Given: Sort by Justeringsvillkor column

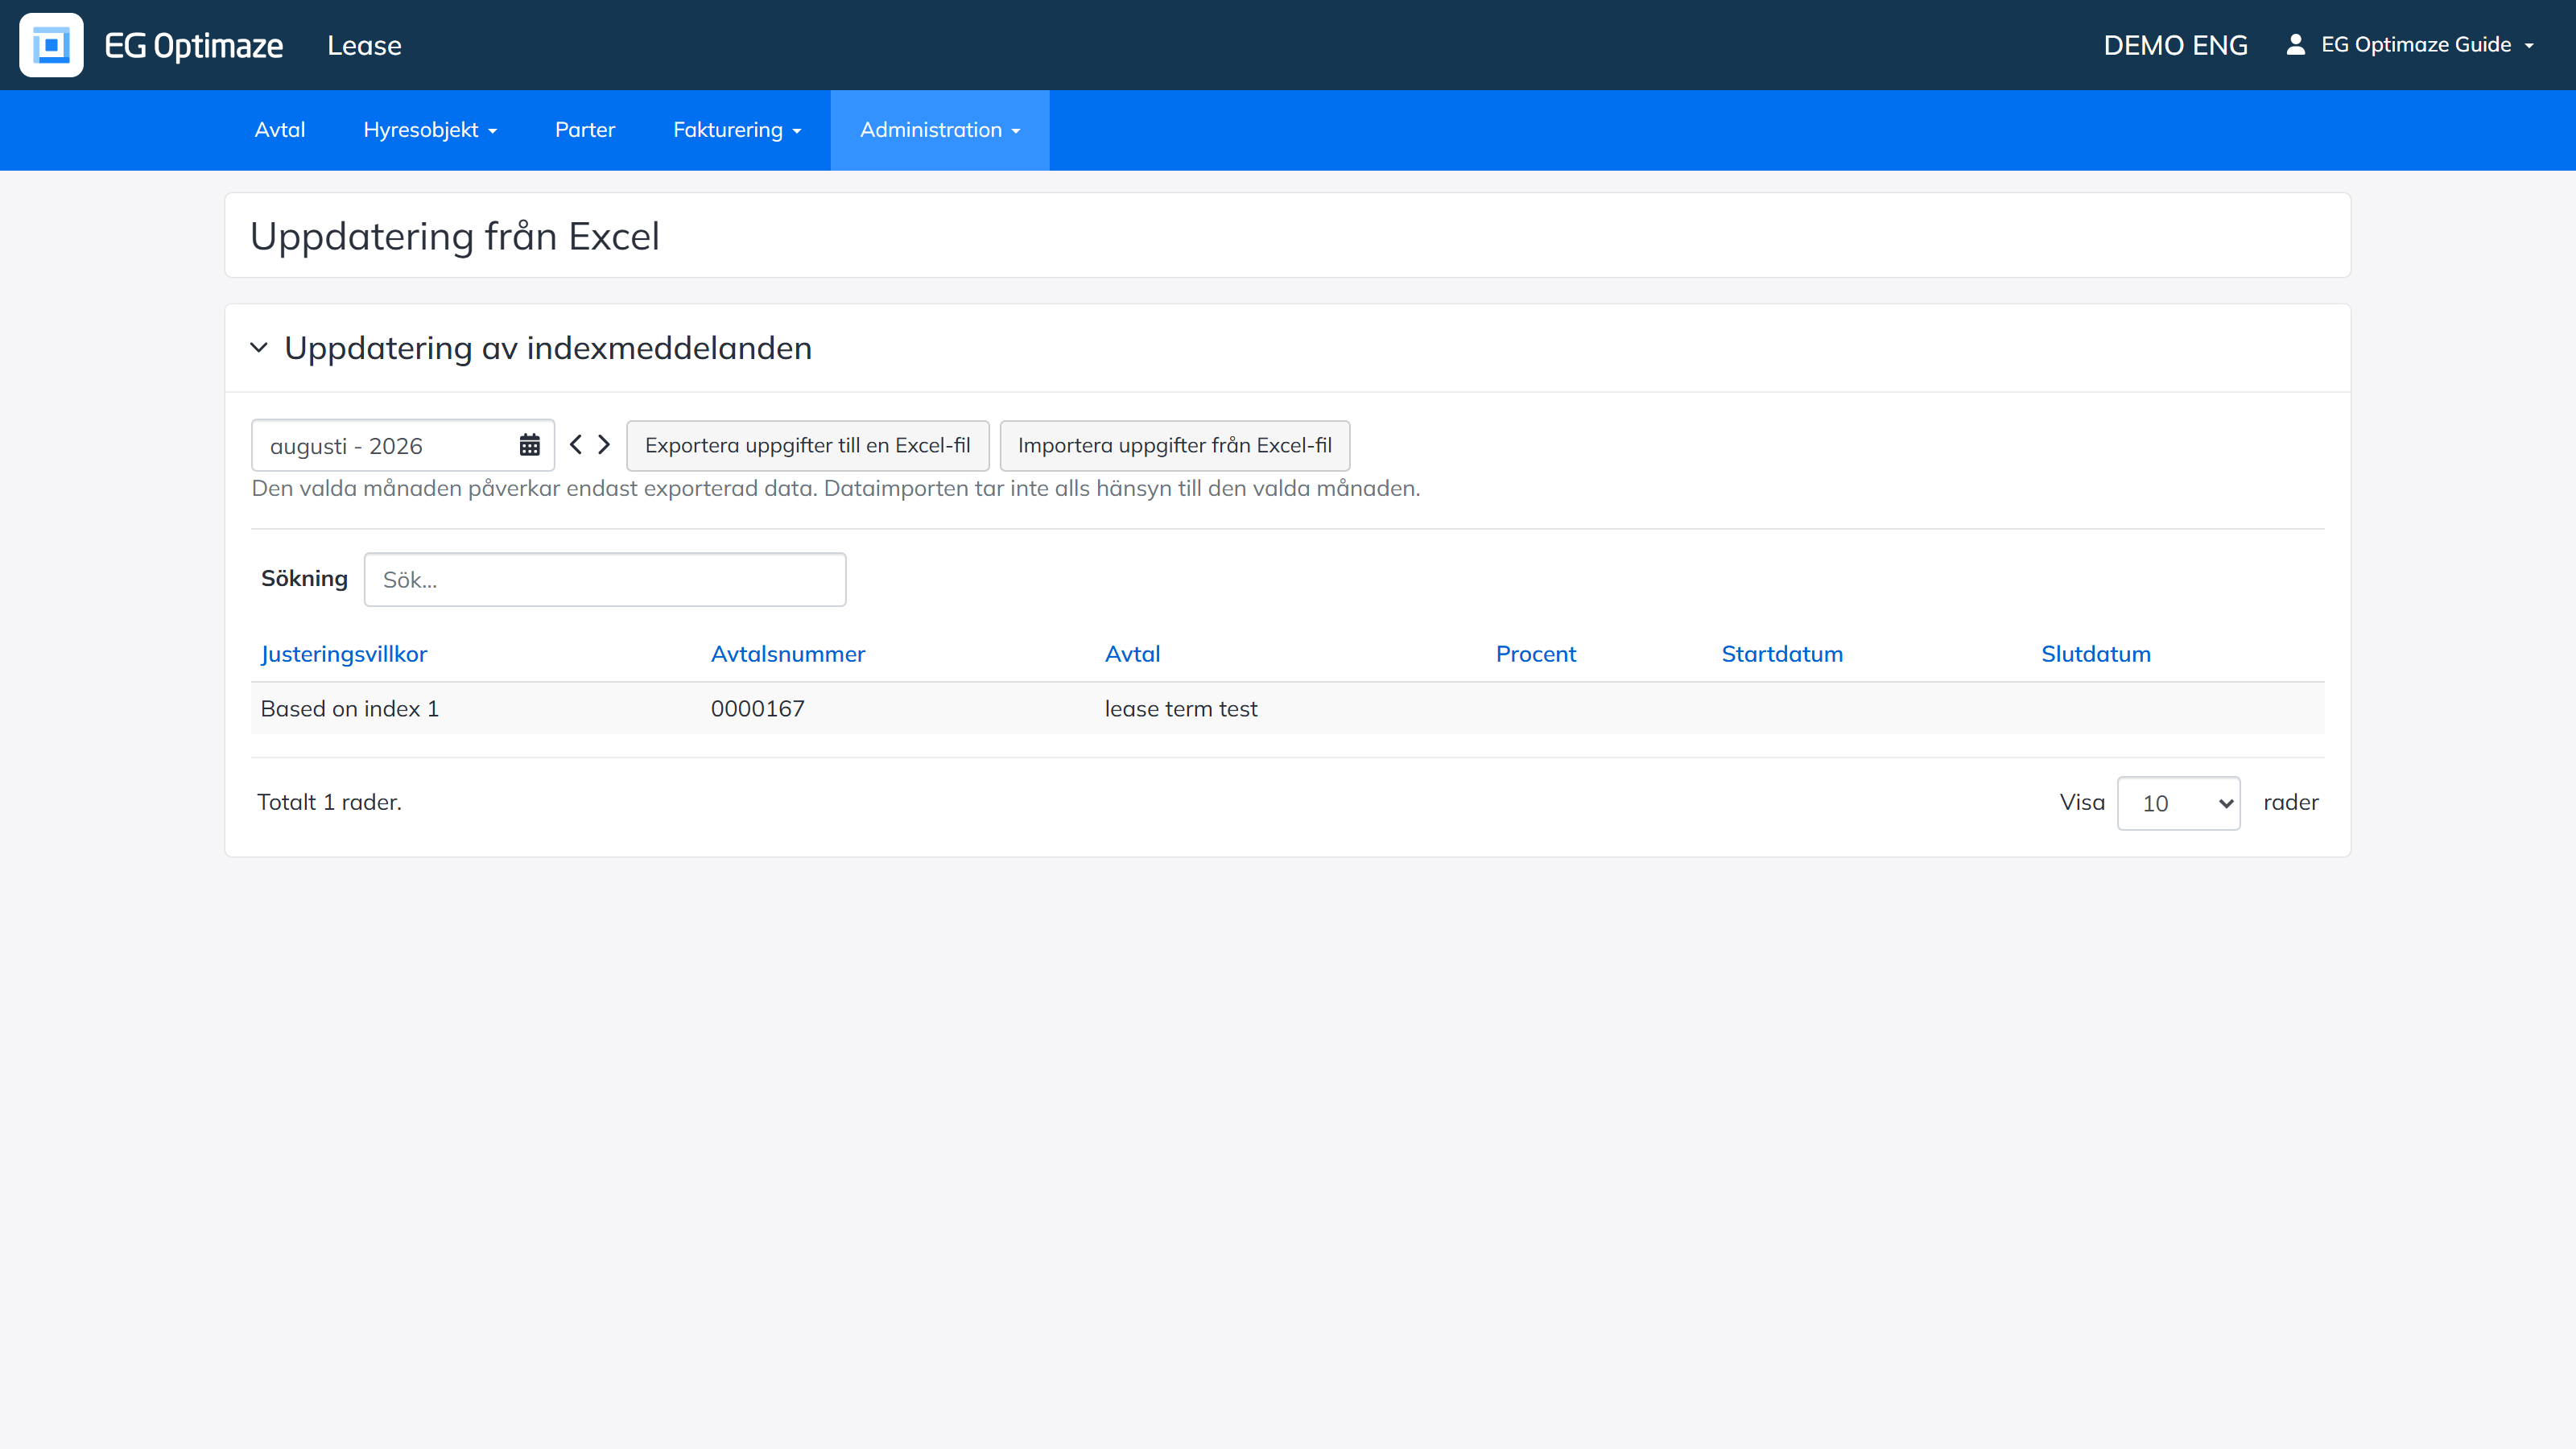Looking at the screenshot, I should [x=344, y=654].
